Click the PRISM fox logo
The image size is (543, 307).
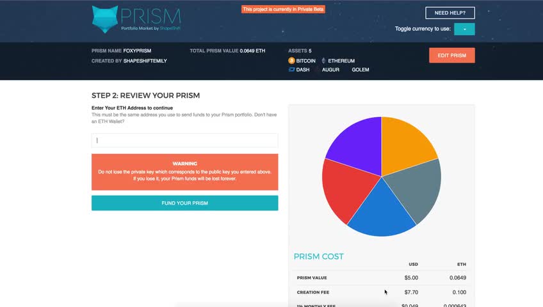click(105, 19)
